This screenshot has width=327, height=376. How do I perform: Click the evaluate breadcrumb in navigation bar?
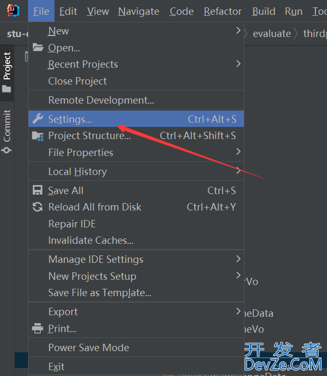(272, 33)
